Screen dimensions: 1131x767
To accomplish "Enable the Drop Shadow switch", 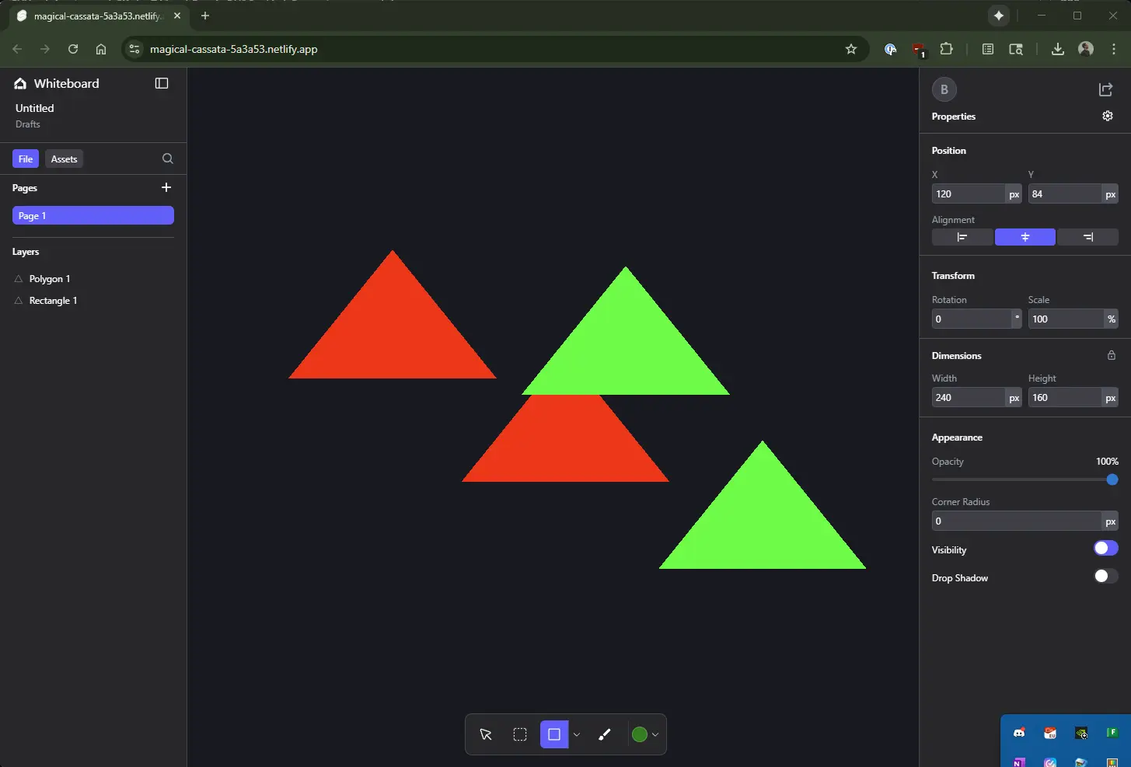I will [x=1105, y=577].
